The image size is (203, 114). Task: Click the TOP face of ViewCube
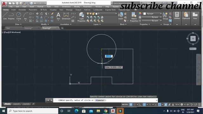click(193, 39)
